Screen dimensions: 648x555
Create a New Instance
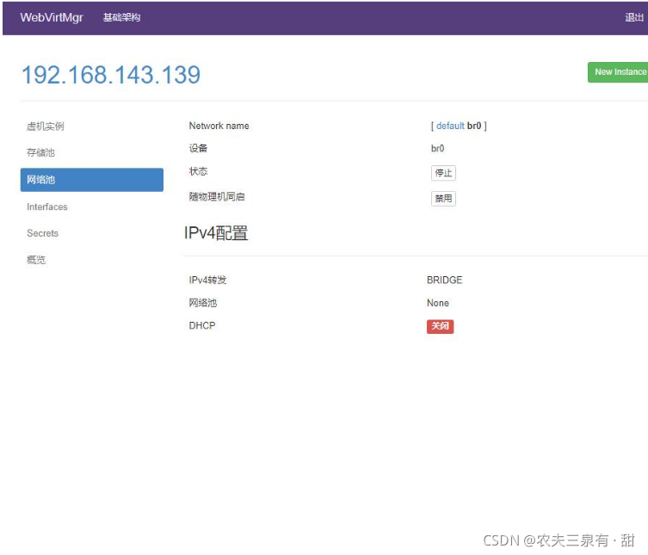(x=619, y=72)
